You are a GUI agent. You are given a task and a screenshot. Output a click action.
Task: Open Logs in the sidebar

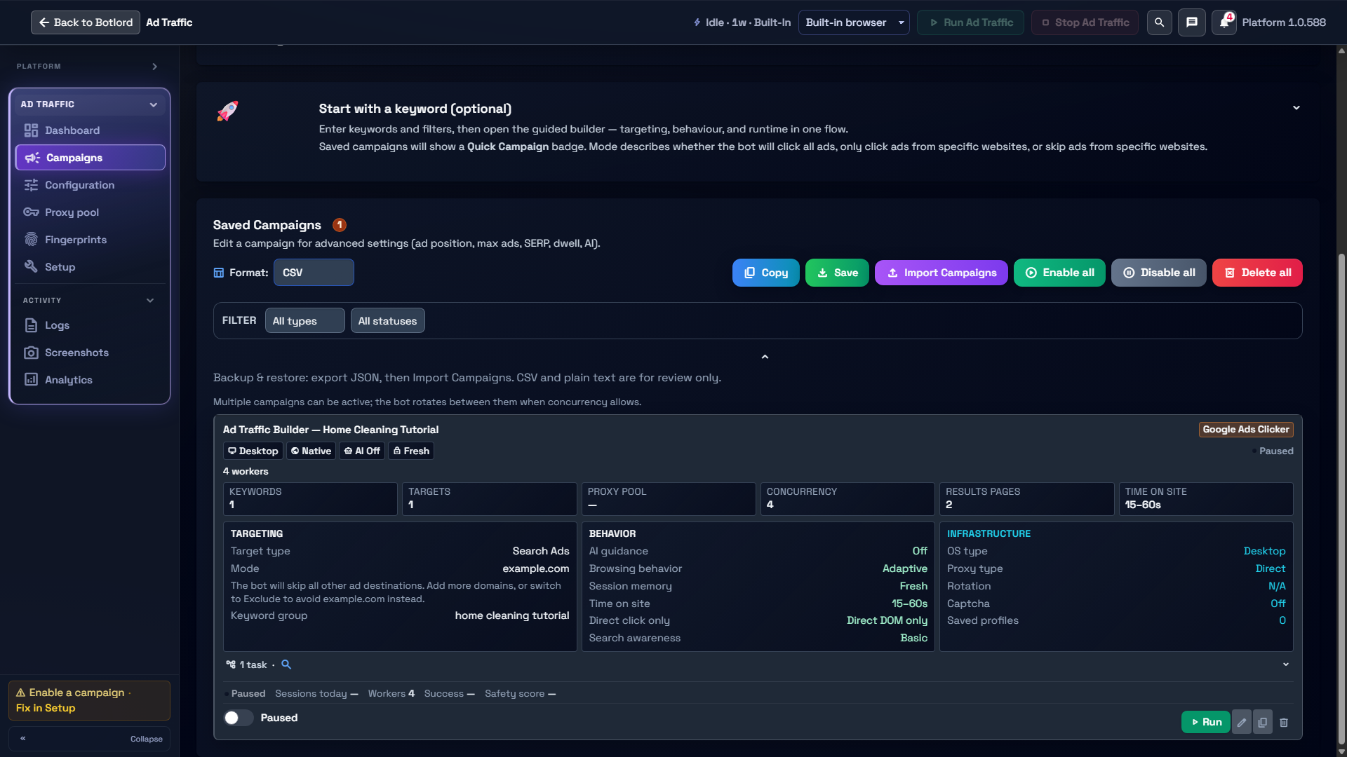point(90,325)
